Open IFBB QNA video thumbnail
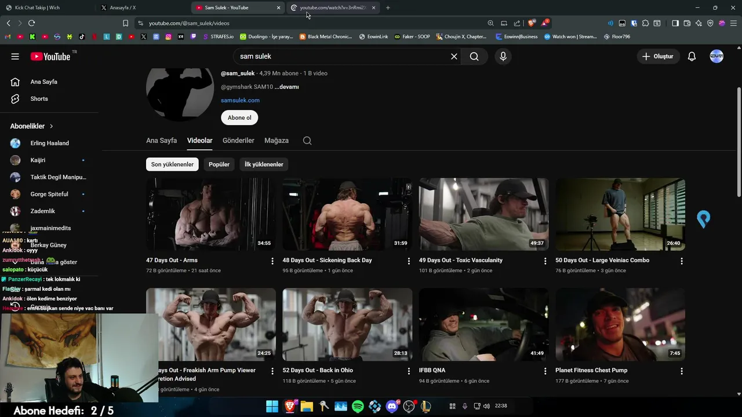Viewport: 742px width, 417px height. 484,324
